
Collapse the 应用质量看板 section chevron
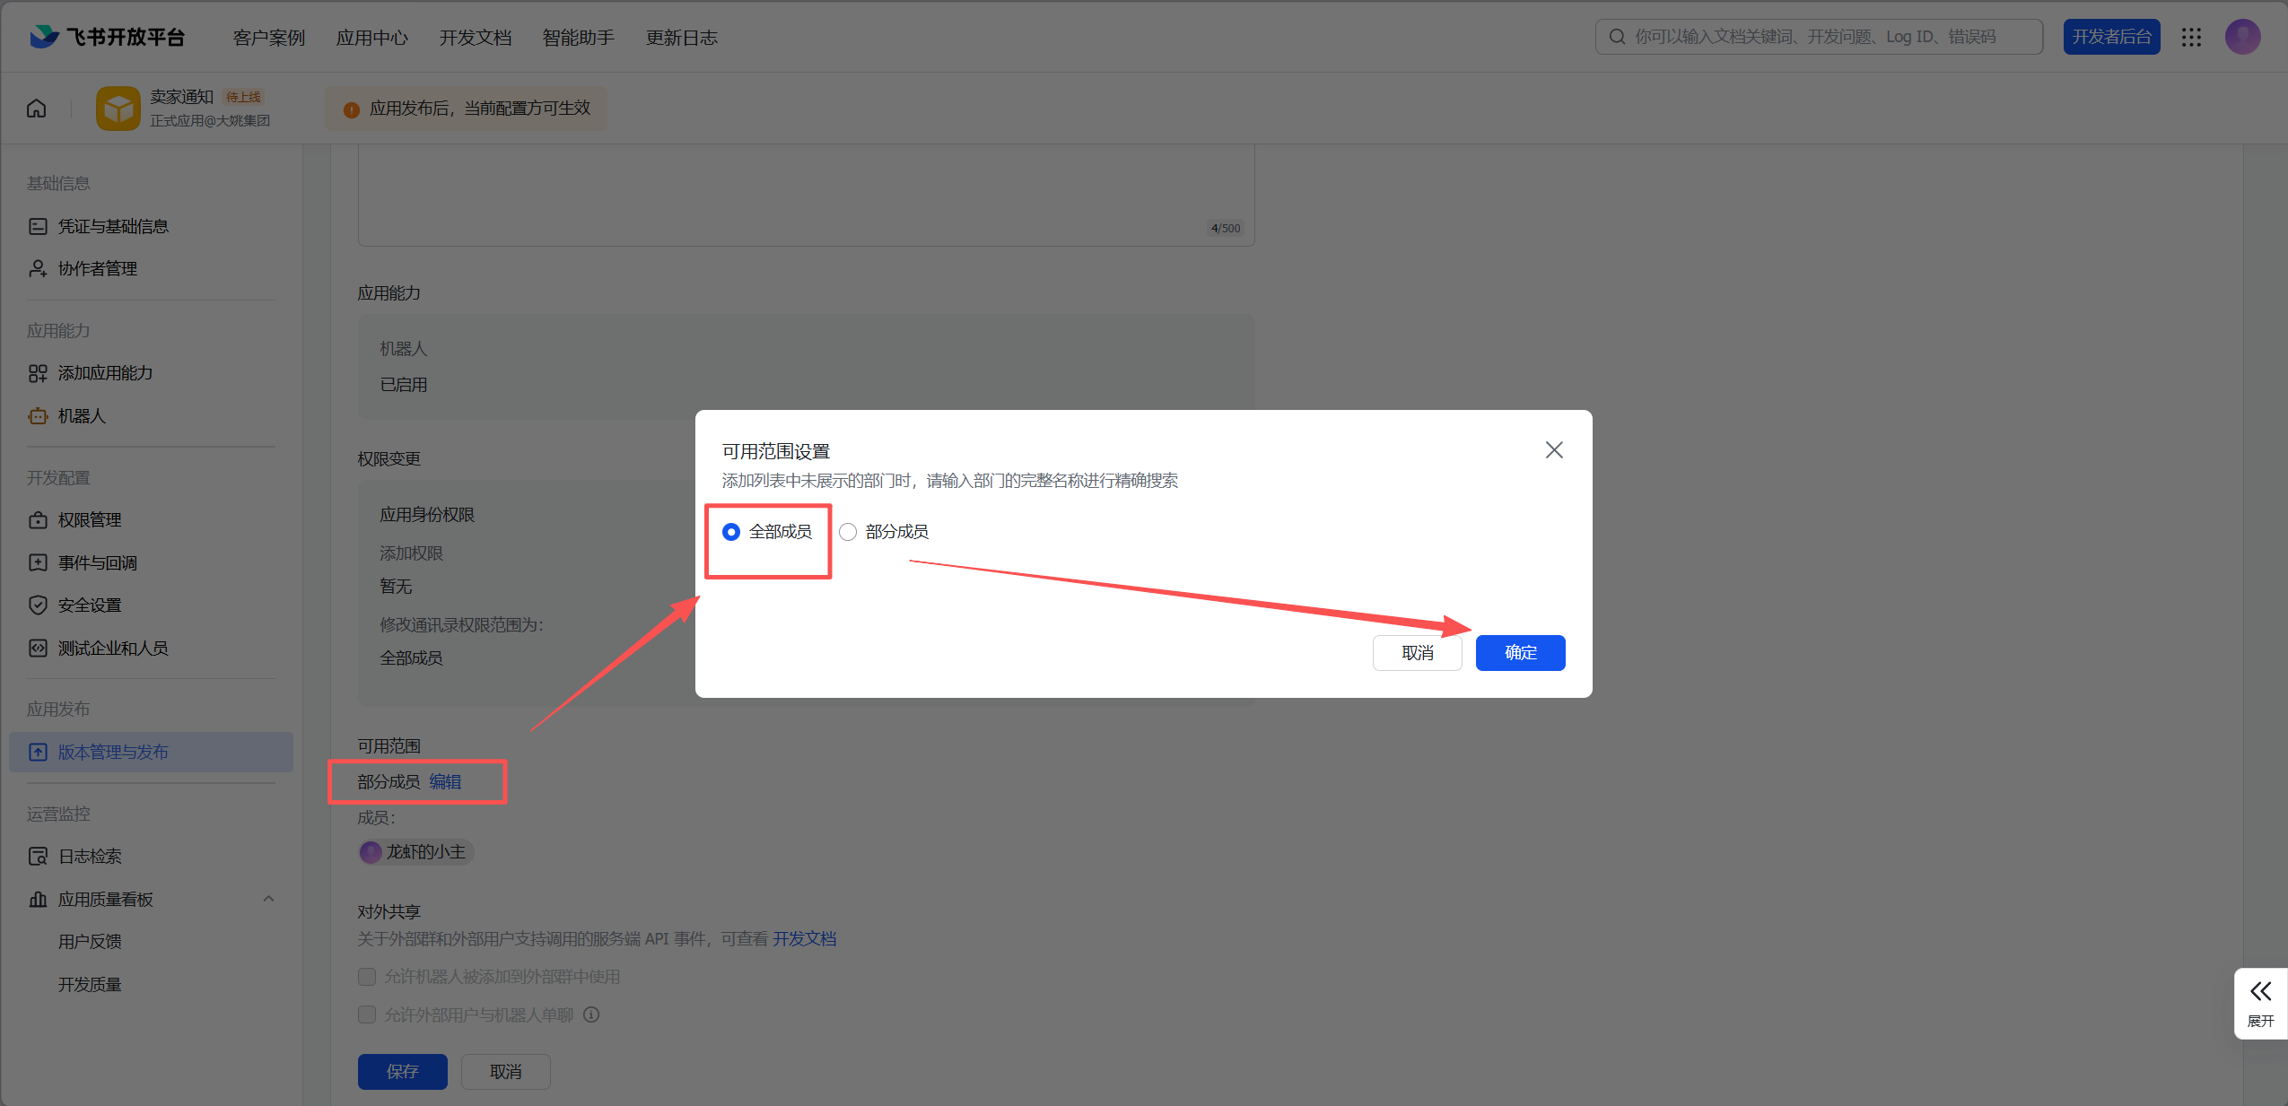(x=268, y=899)
